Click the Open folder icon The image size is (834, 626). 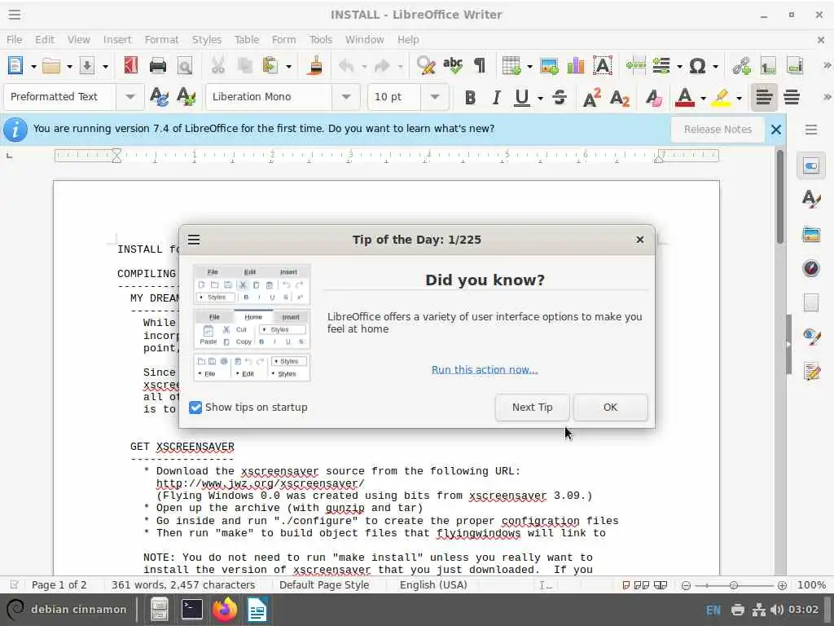51,66
